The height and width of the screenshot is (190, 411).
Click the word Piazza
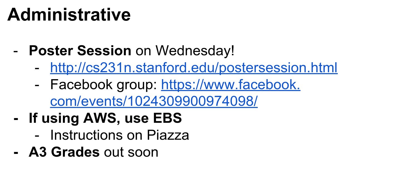point(168,135)
